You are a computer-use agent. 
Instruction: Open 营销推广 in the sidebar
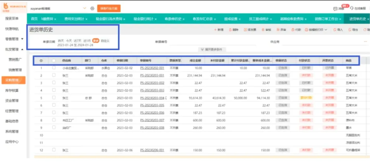15,59
